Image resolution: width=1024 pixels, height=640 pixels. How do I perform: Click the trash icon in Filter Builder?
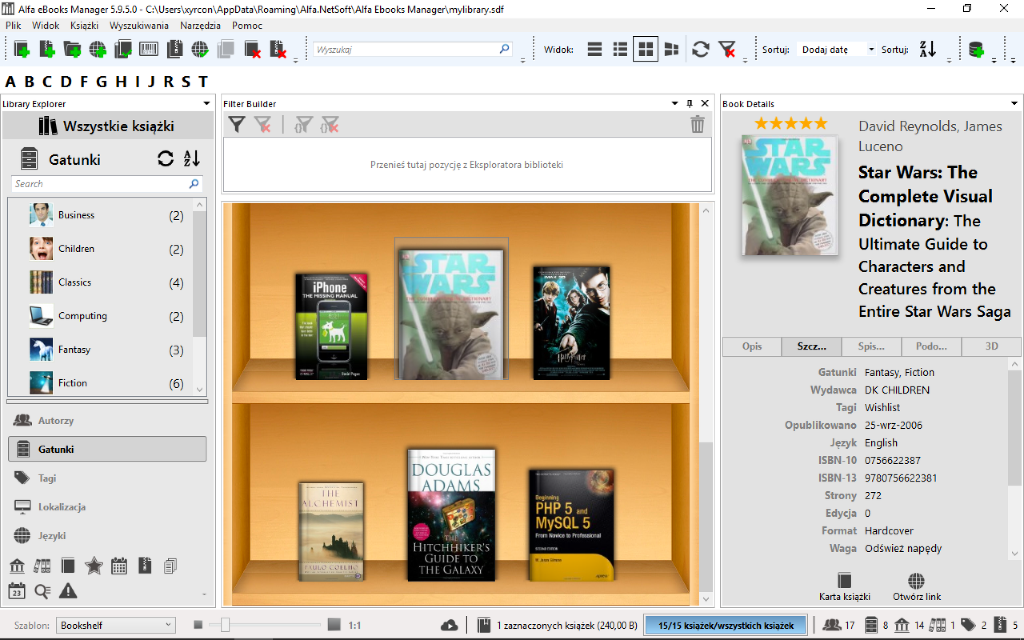coord(697,124)
